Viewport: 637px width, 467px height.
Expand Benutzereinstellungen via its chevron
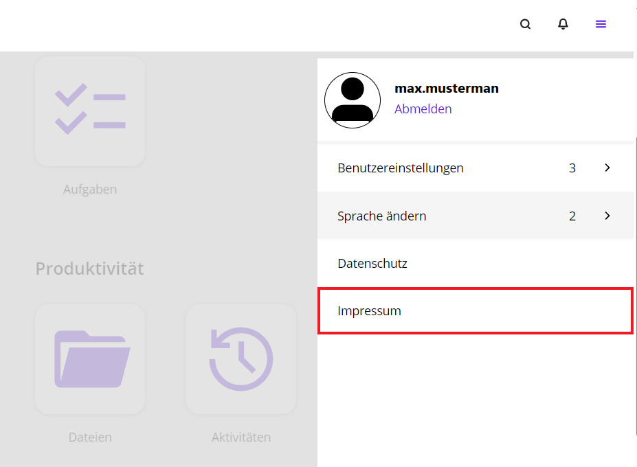click(607, 168)
